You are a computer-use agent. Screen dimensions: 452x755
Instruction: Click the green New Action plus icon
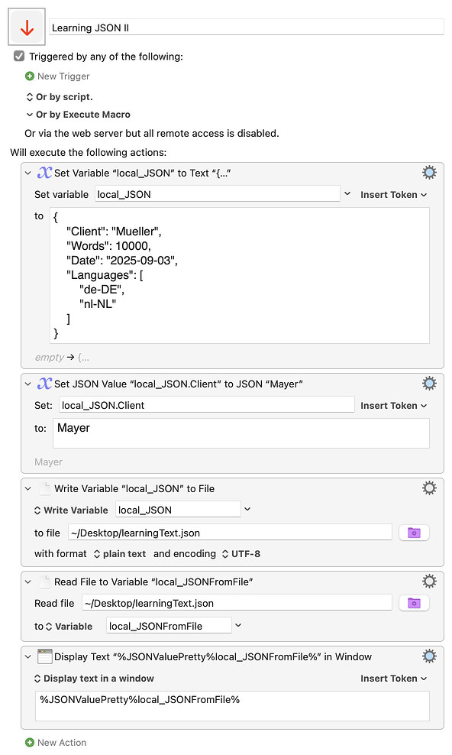30,743
